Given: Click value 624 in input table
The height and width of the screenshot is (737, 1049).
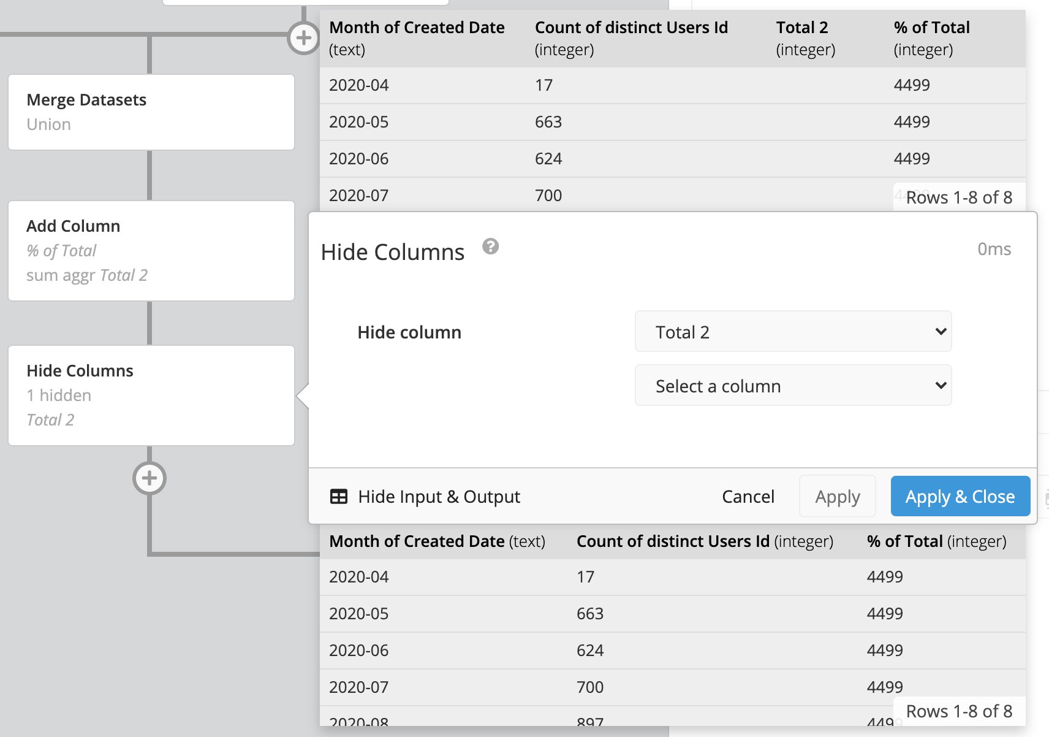Looking at the screenshot, I should click(548, 159).
